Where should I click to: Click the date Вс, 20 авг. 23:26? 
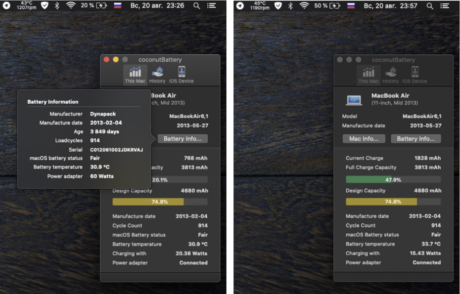coord(157,5)
